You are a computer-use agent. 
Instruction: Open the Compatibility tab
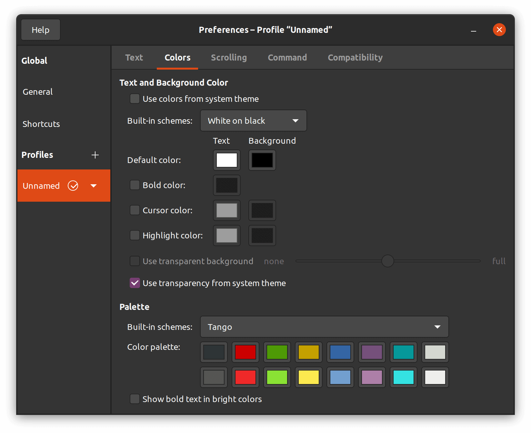[355, 58]
